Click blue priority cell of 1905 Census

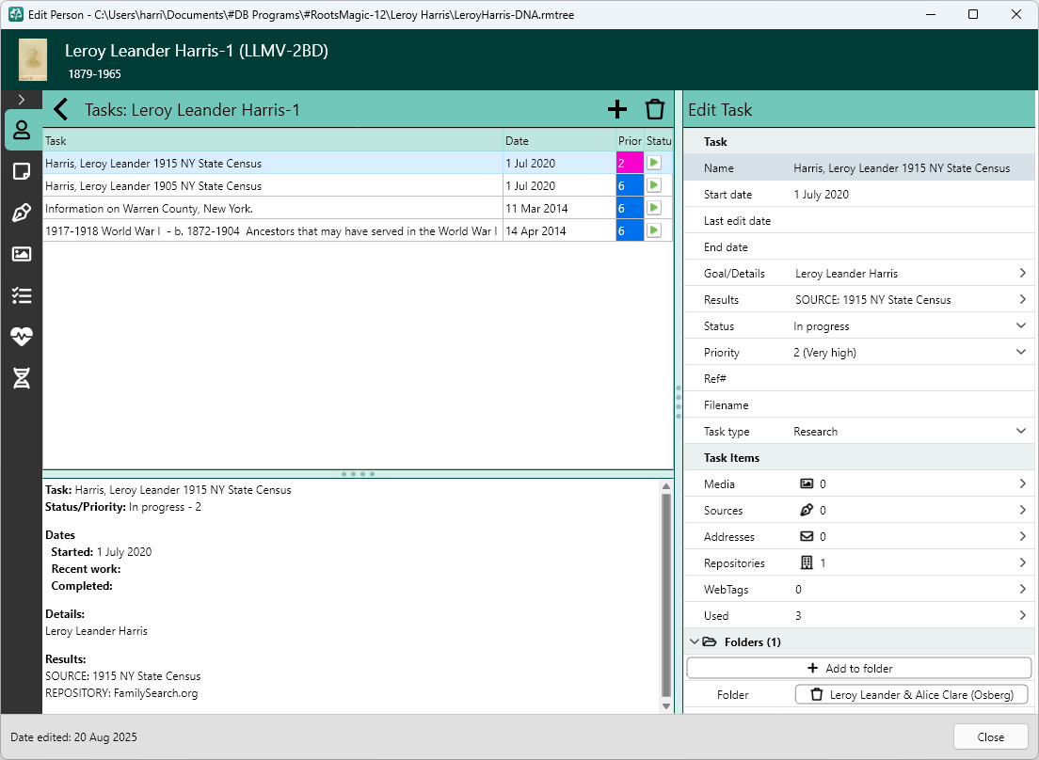point(630,185)
